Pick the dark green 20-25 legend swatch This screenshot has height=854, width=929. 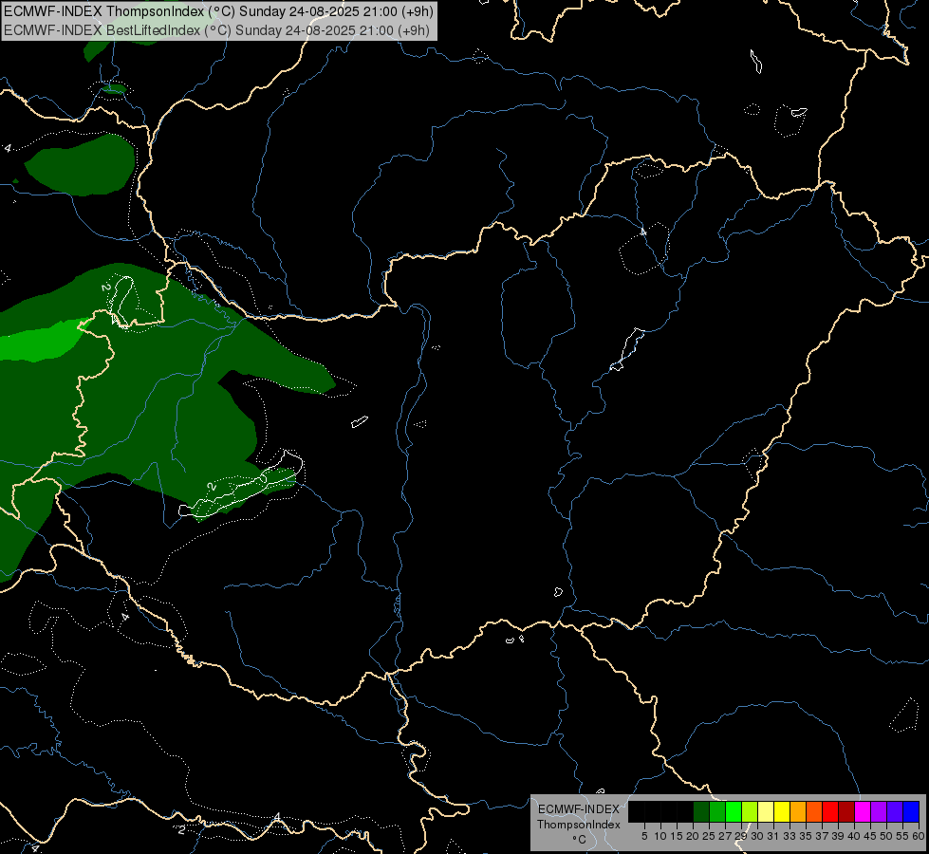pyautogui.click(x=701, y=811)
